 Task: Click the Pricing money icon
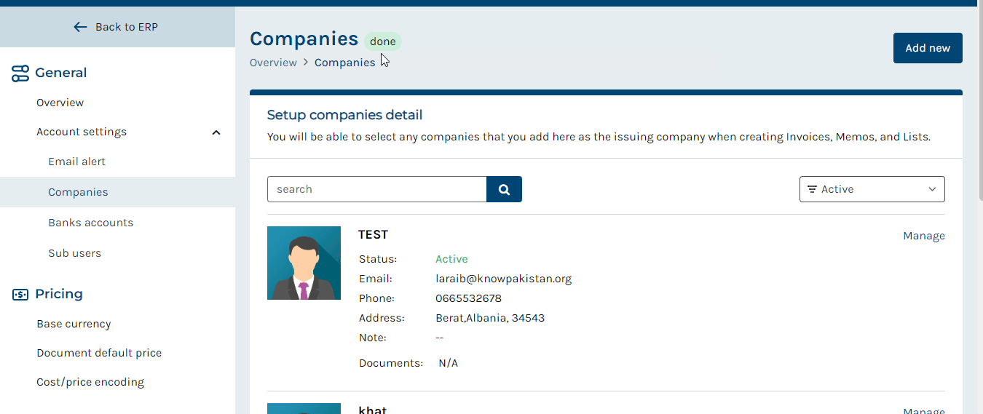[20, 294]
